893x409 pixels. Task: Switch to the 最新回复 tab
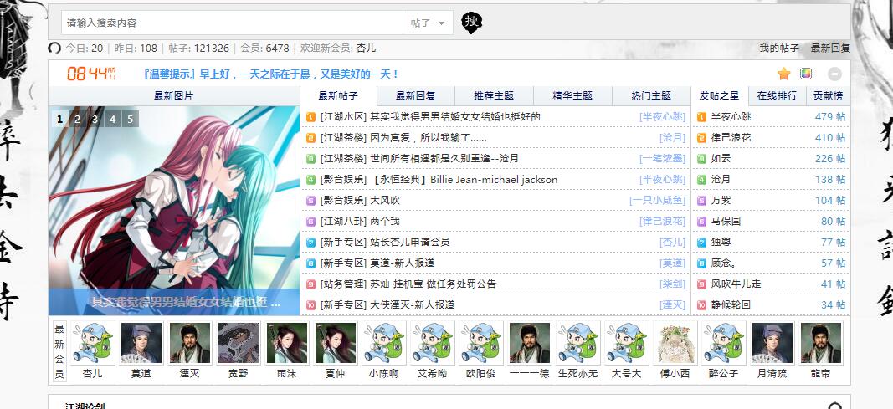pos(416,95)
